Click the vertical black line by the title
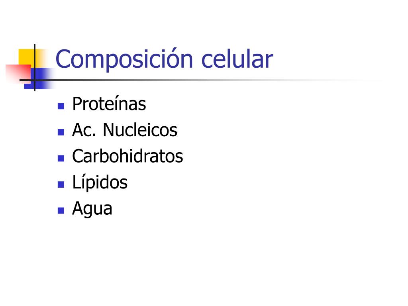 click(x=35, y=68)
